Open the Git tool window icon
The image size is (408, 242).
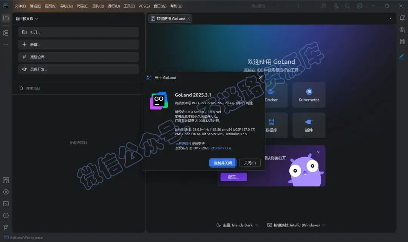coord(6,227)
